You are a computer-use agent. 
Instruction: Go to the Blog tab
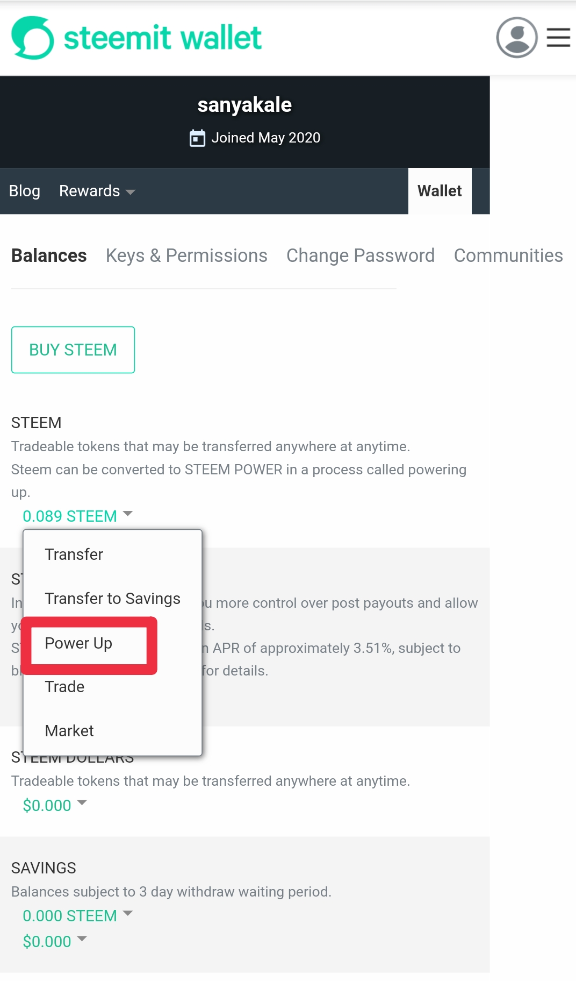(x=25, y=191)
